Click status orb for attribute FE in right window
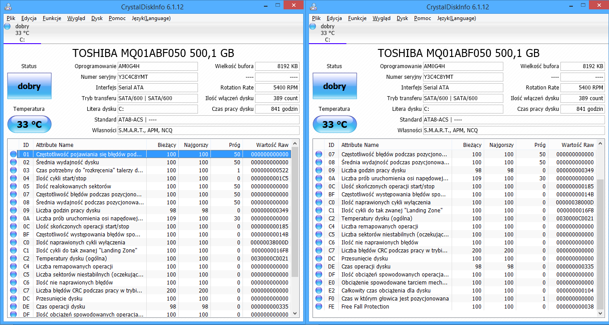This screenshot has width=609, height=325. [x=319, y=307]
